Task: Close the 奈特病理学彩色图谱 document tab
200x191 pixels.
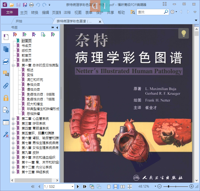Action: pyautogui.click(x=100, y=22)
